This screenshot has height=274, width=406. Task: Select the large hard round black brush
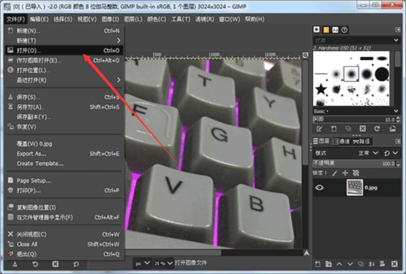coord(382,74)
